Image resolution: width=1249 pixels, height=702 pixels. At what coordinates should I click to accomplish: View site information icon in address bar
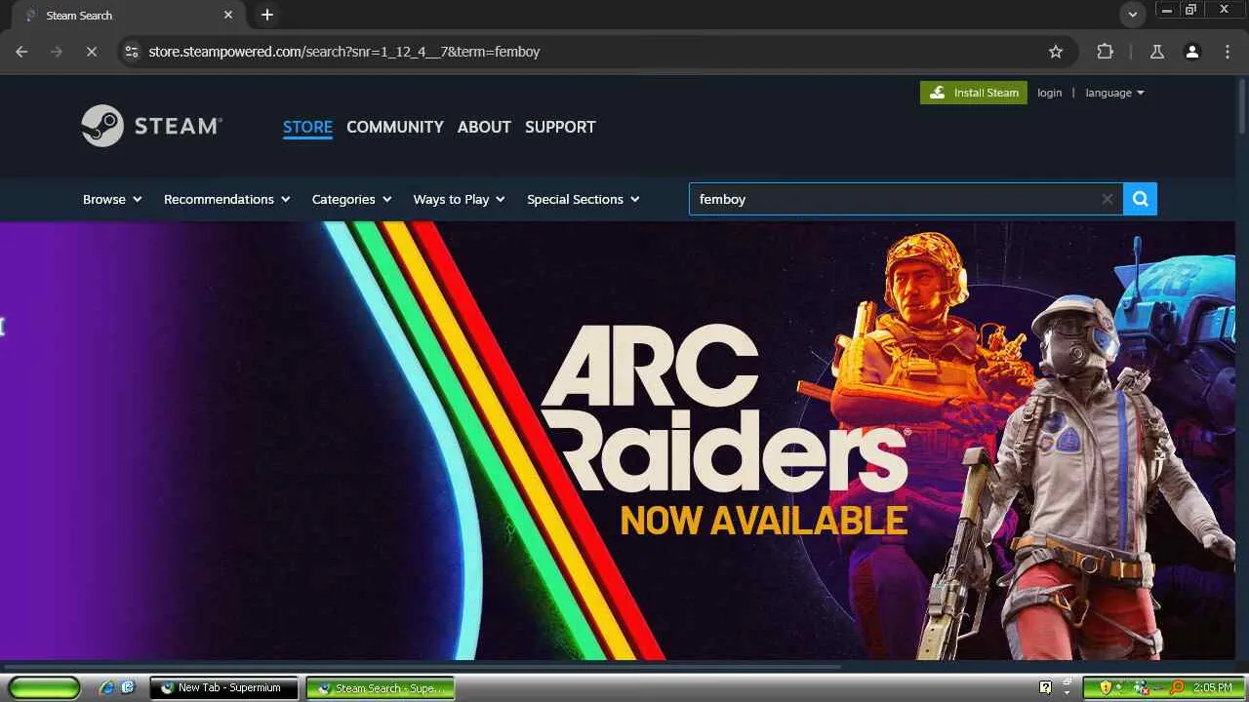pyautogui.click(x=132, y=52)
